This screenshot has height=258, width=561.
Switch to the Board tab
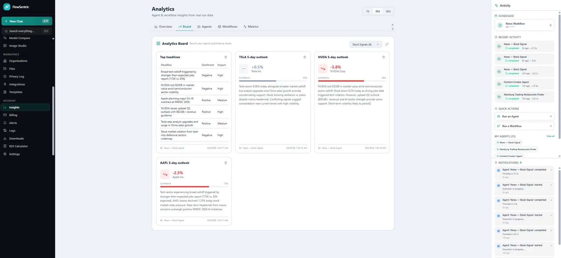click(185, 27)
